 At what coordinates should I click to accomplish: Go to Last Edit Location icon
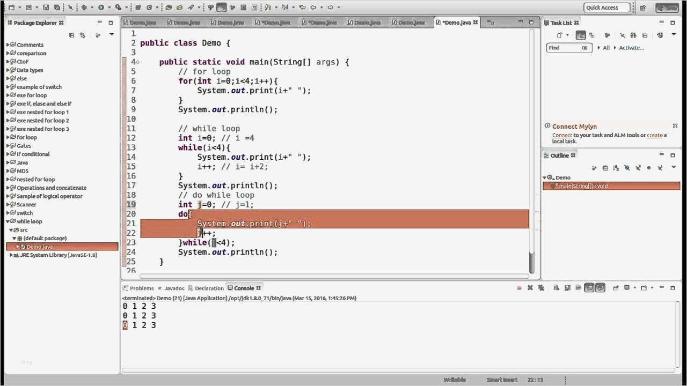pos(302,8)
